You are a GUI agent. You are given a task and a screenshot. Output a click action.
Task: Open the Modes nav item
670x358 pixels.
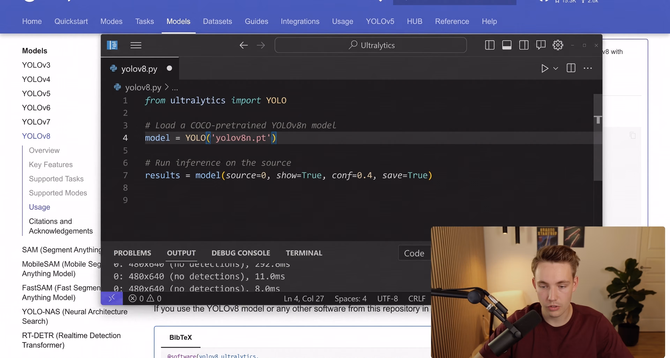pos(111,21)
